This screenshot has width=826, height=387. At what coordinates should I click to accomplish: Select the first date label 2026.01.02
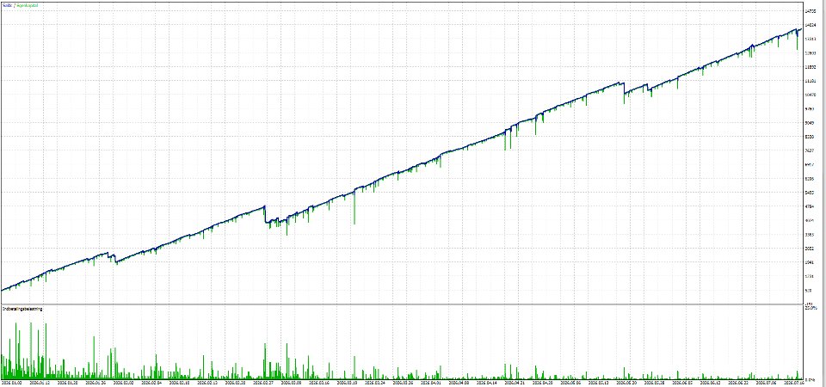11,383
